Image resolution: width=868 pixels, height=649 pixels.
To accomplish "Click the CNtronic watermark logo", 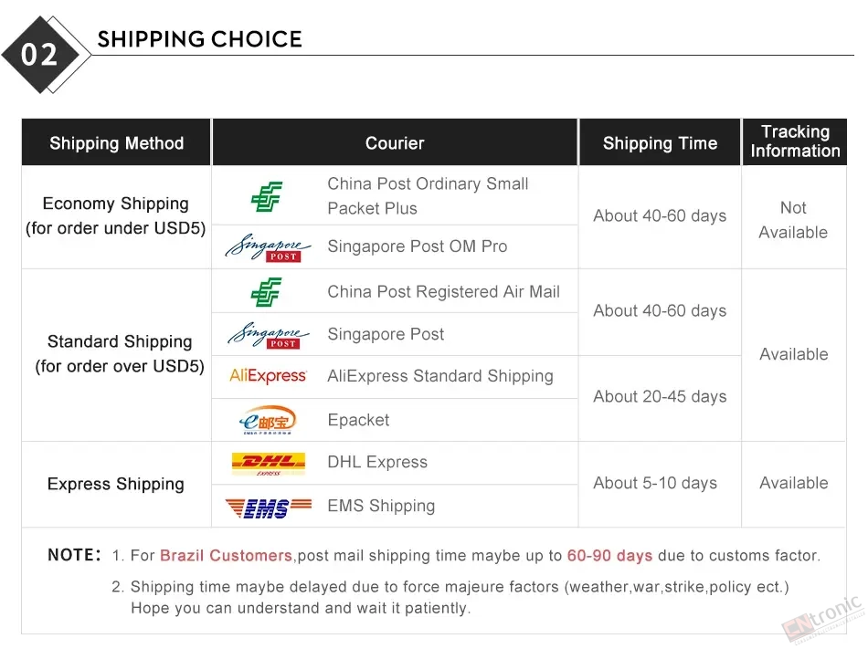I will click(x=822, y=620).
